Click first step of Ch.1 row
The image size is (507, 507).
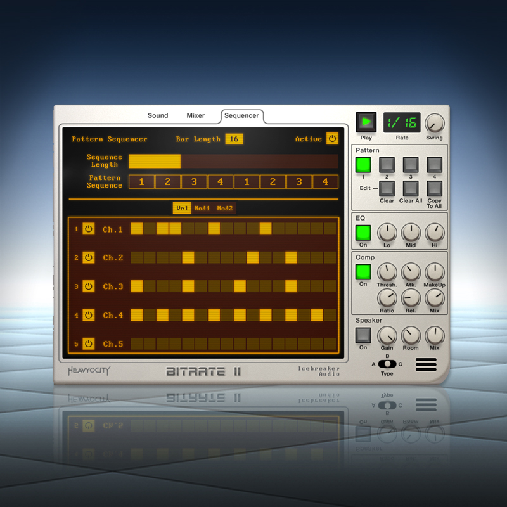click(136, 229)
